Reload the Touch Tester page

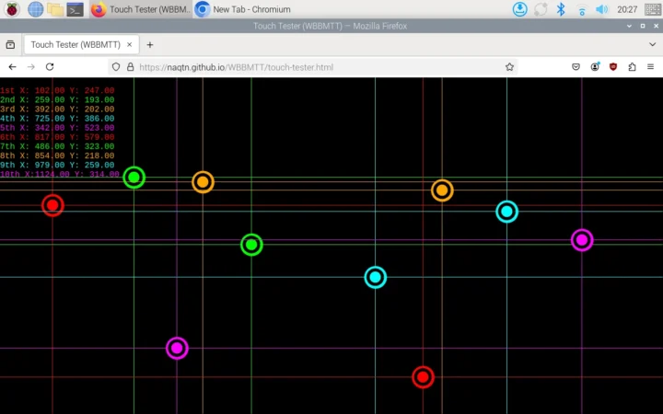coord(50,67)
